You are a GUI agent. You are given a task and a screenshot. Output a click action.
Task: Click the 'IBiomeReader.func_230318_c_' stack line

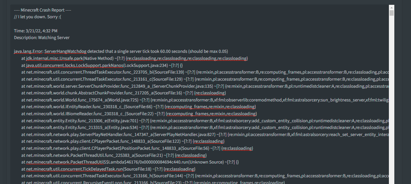tap(139, 114)
